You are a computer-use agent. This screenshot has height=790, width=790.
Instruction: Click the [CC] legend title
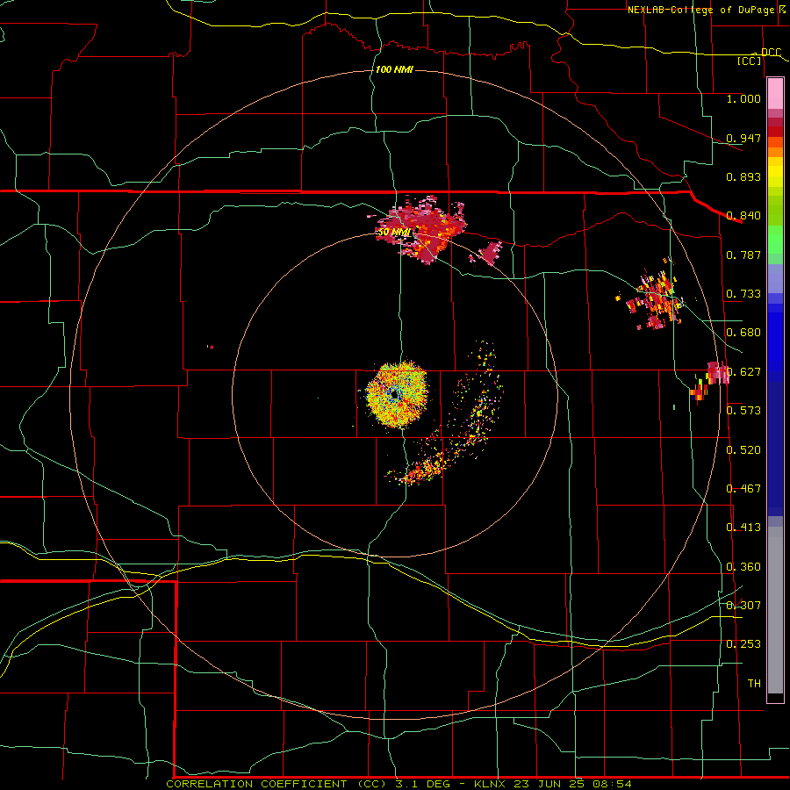tap(750, 61)
